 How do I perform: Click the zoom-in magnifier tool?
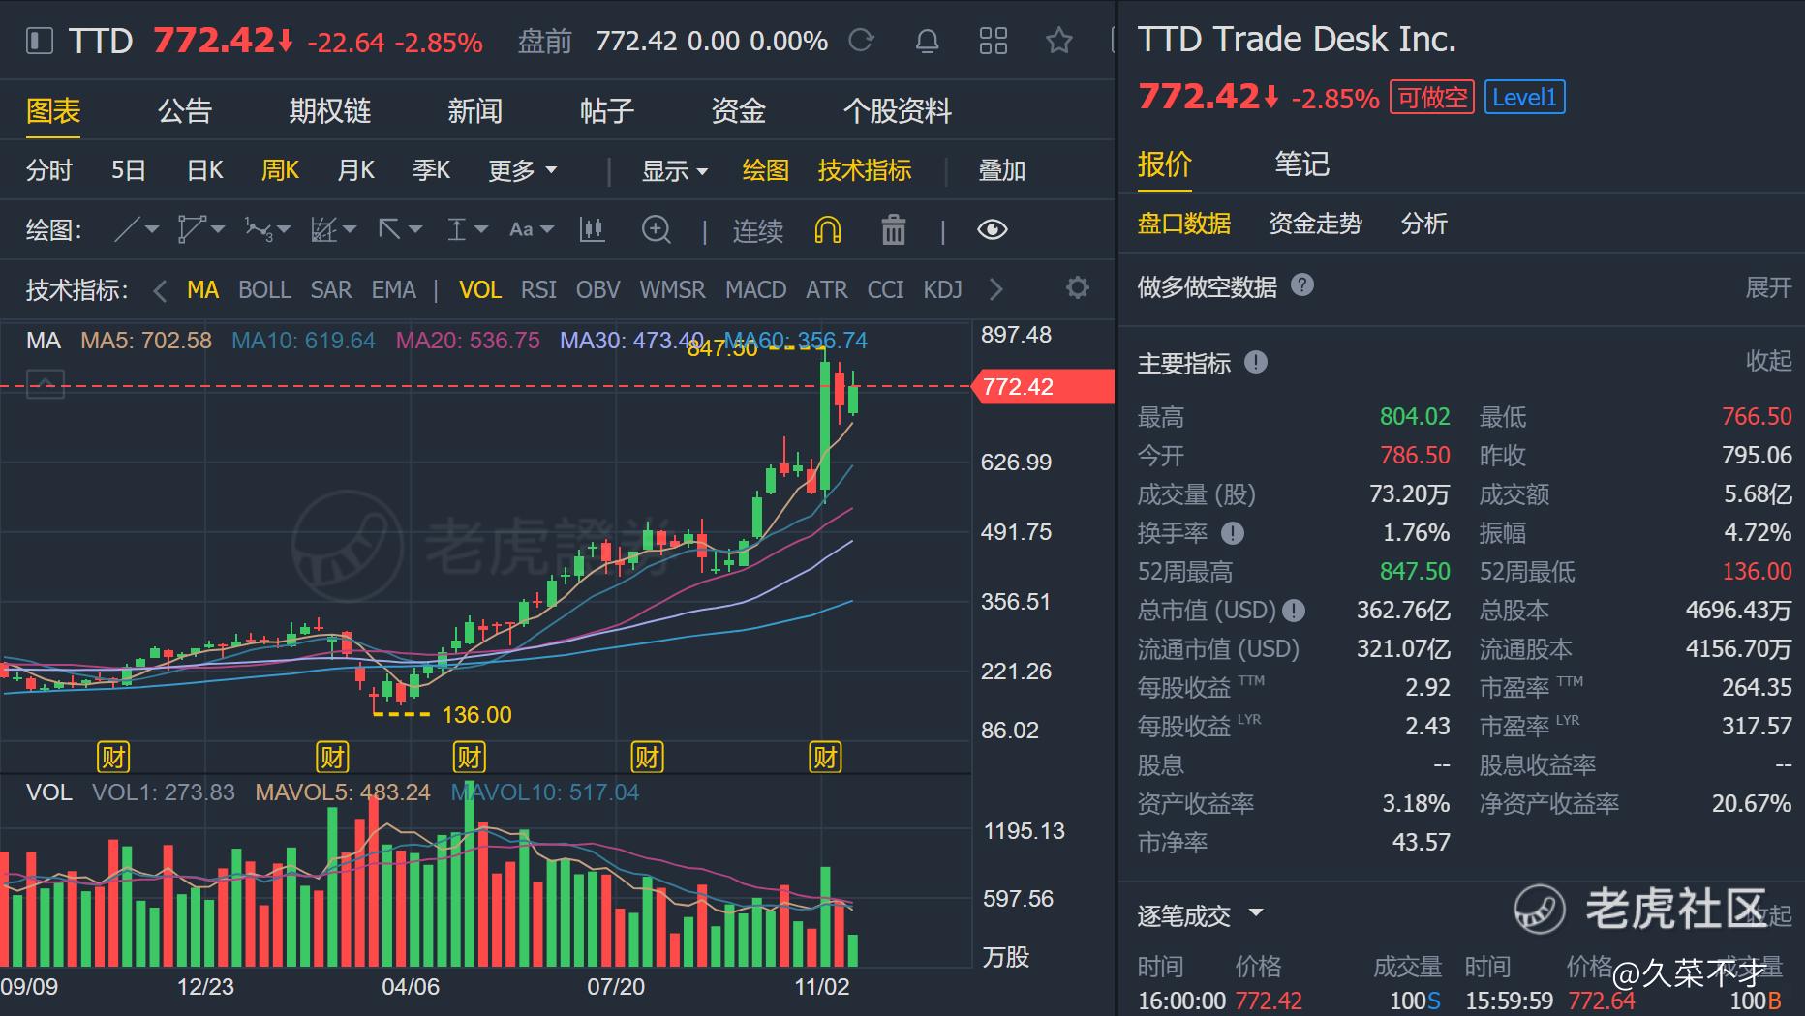tap(657, 229)
